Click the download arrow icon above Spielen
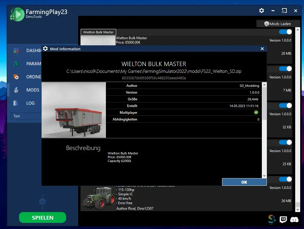Viewport: 304px width, 229px height. [42, 202]
